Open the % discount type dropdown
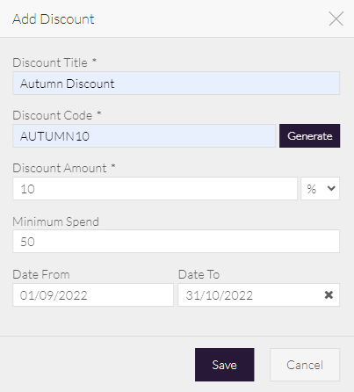Image resolution: width=354 pixels, height=392 pixels. pos(321,188)
